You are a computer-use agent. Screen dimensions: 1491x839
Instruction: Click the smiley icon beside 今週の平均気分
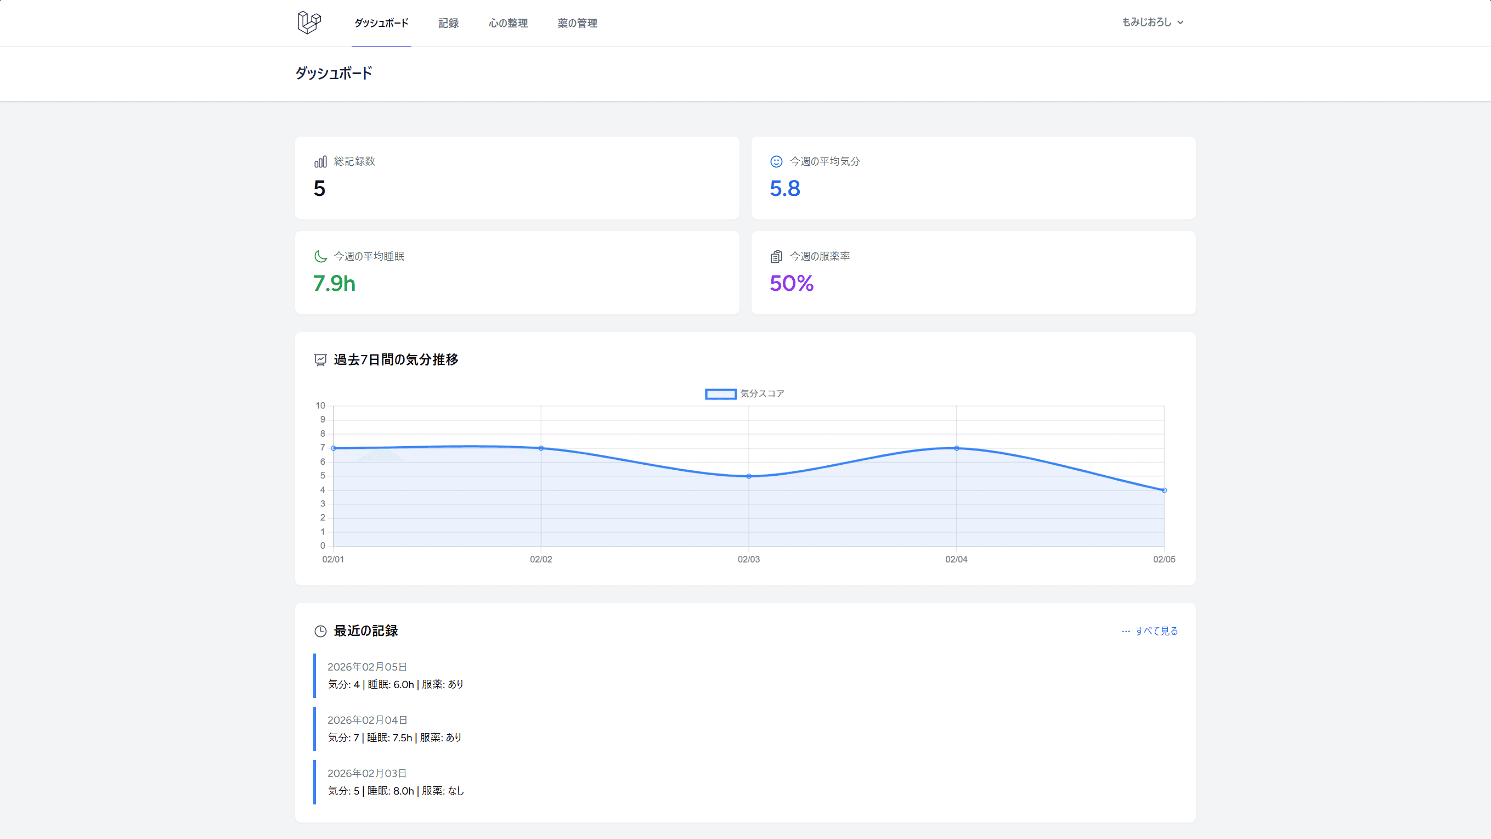point(776,161)
